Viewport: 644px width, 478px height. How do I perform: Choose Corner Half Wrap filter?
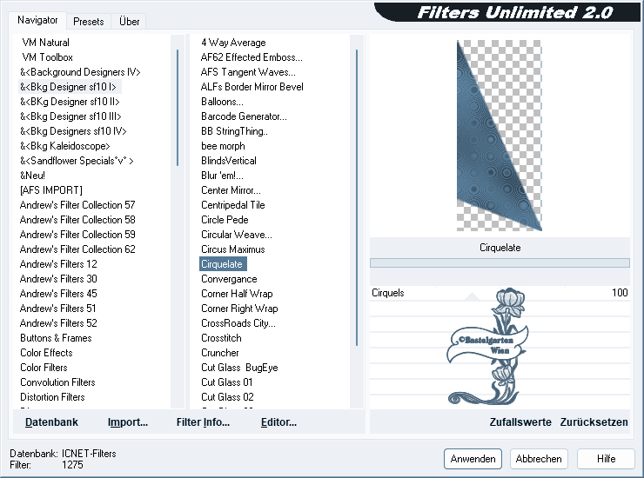coord(237,294)
